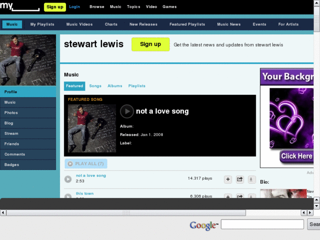Open the Login link in top bar
Viewport: 320px width, 240px height.
click(x=74, y=7)
